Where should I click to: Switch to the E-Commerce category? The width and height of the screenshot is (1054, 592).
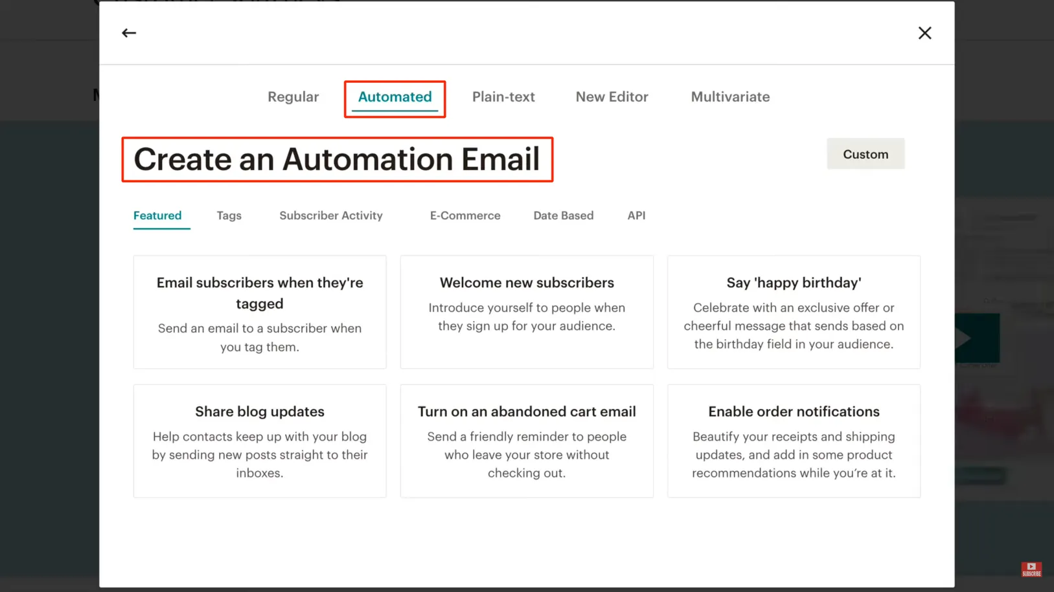[x=465, y=215]
